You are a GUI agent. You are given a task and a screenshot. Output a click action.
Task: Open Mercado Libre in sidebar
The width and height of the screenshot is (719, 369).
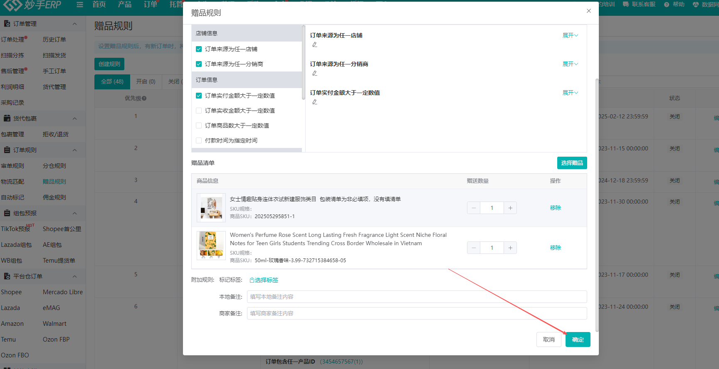63,292
